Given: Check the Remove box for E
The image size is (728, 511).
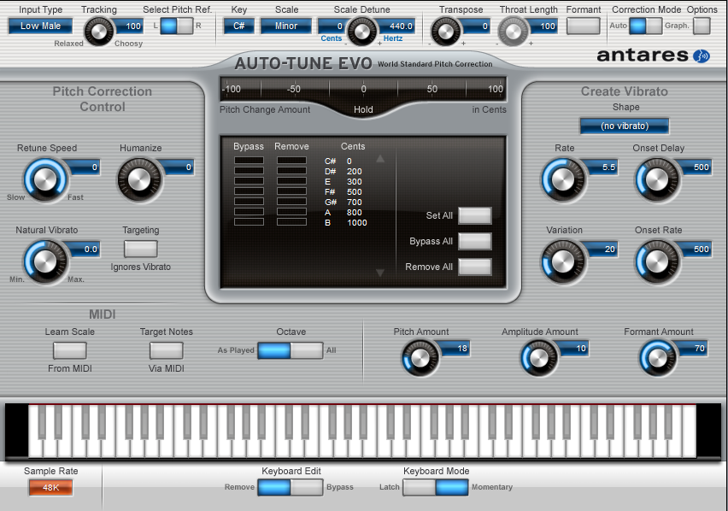Looking at the screenshot, I should click(291, 181).
